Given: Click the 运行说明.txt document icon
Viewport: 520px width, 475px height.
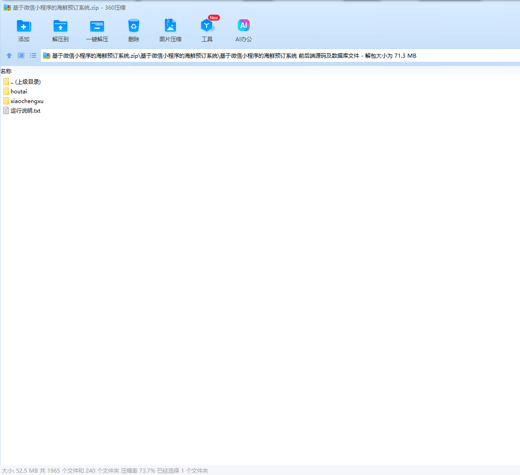Looking at the screenshot, I should (x=6, y=111).
